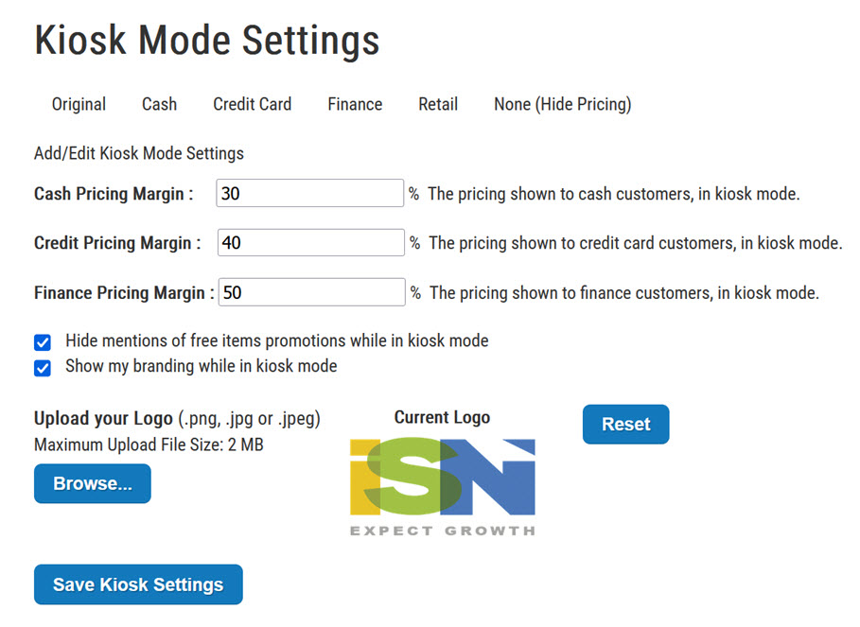
Task: Click the bold "Cash Pricing Margin" label
Action: [114, 194]
